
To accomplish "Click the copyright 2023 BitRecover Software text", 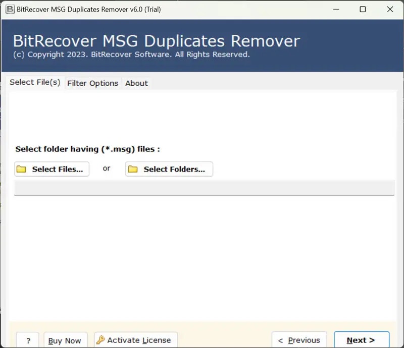I will click(131, 54).
